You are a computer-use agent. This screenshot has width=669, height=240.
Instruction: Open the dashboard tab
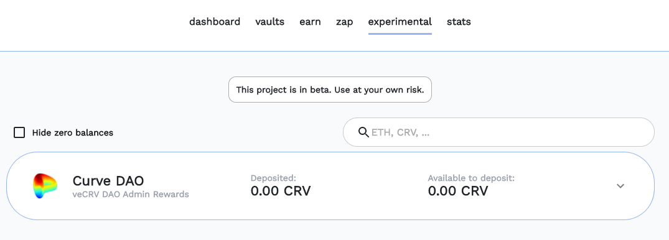tap(215, 21)
